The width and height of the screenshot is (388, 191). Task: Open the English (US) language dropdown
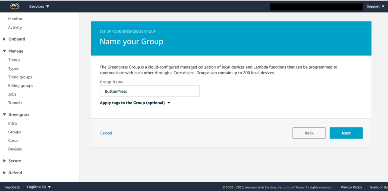(39, 187)
